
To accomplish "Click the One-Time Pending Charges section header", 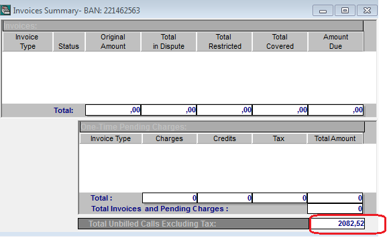I will [222, 127].
